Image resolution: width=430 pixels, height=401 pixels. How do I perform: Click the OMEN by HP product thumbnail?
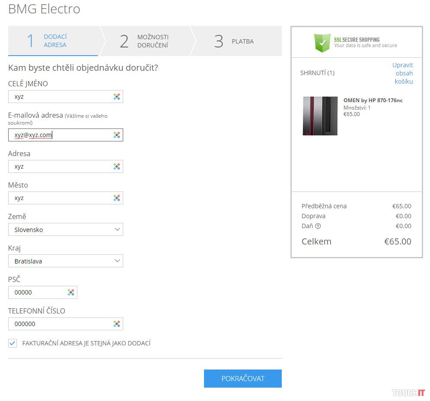click(x=320, y=116)
